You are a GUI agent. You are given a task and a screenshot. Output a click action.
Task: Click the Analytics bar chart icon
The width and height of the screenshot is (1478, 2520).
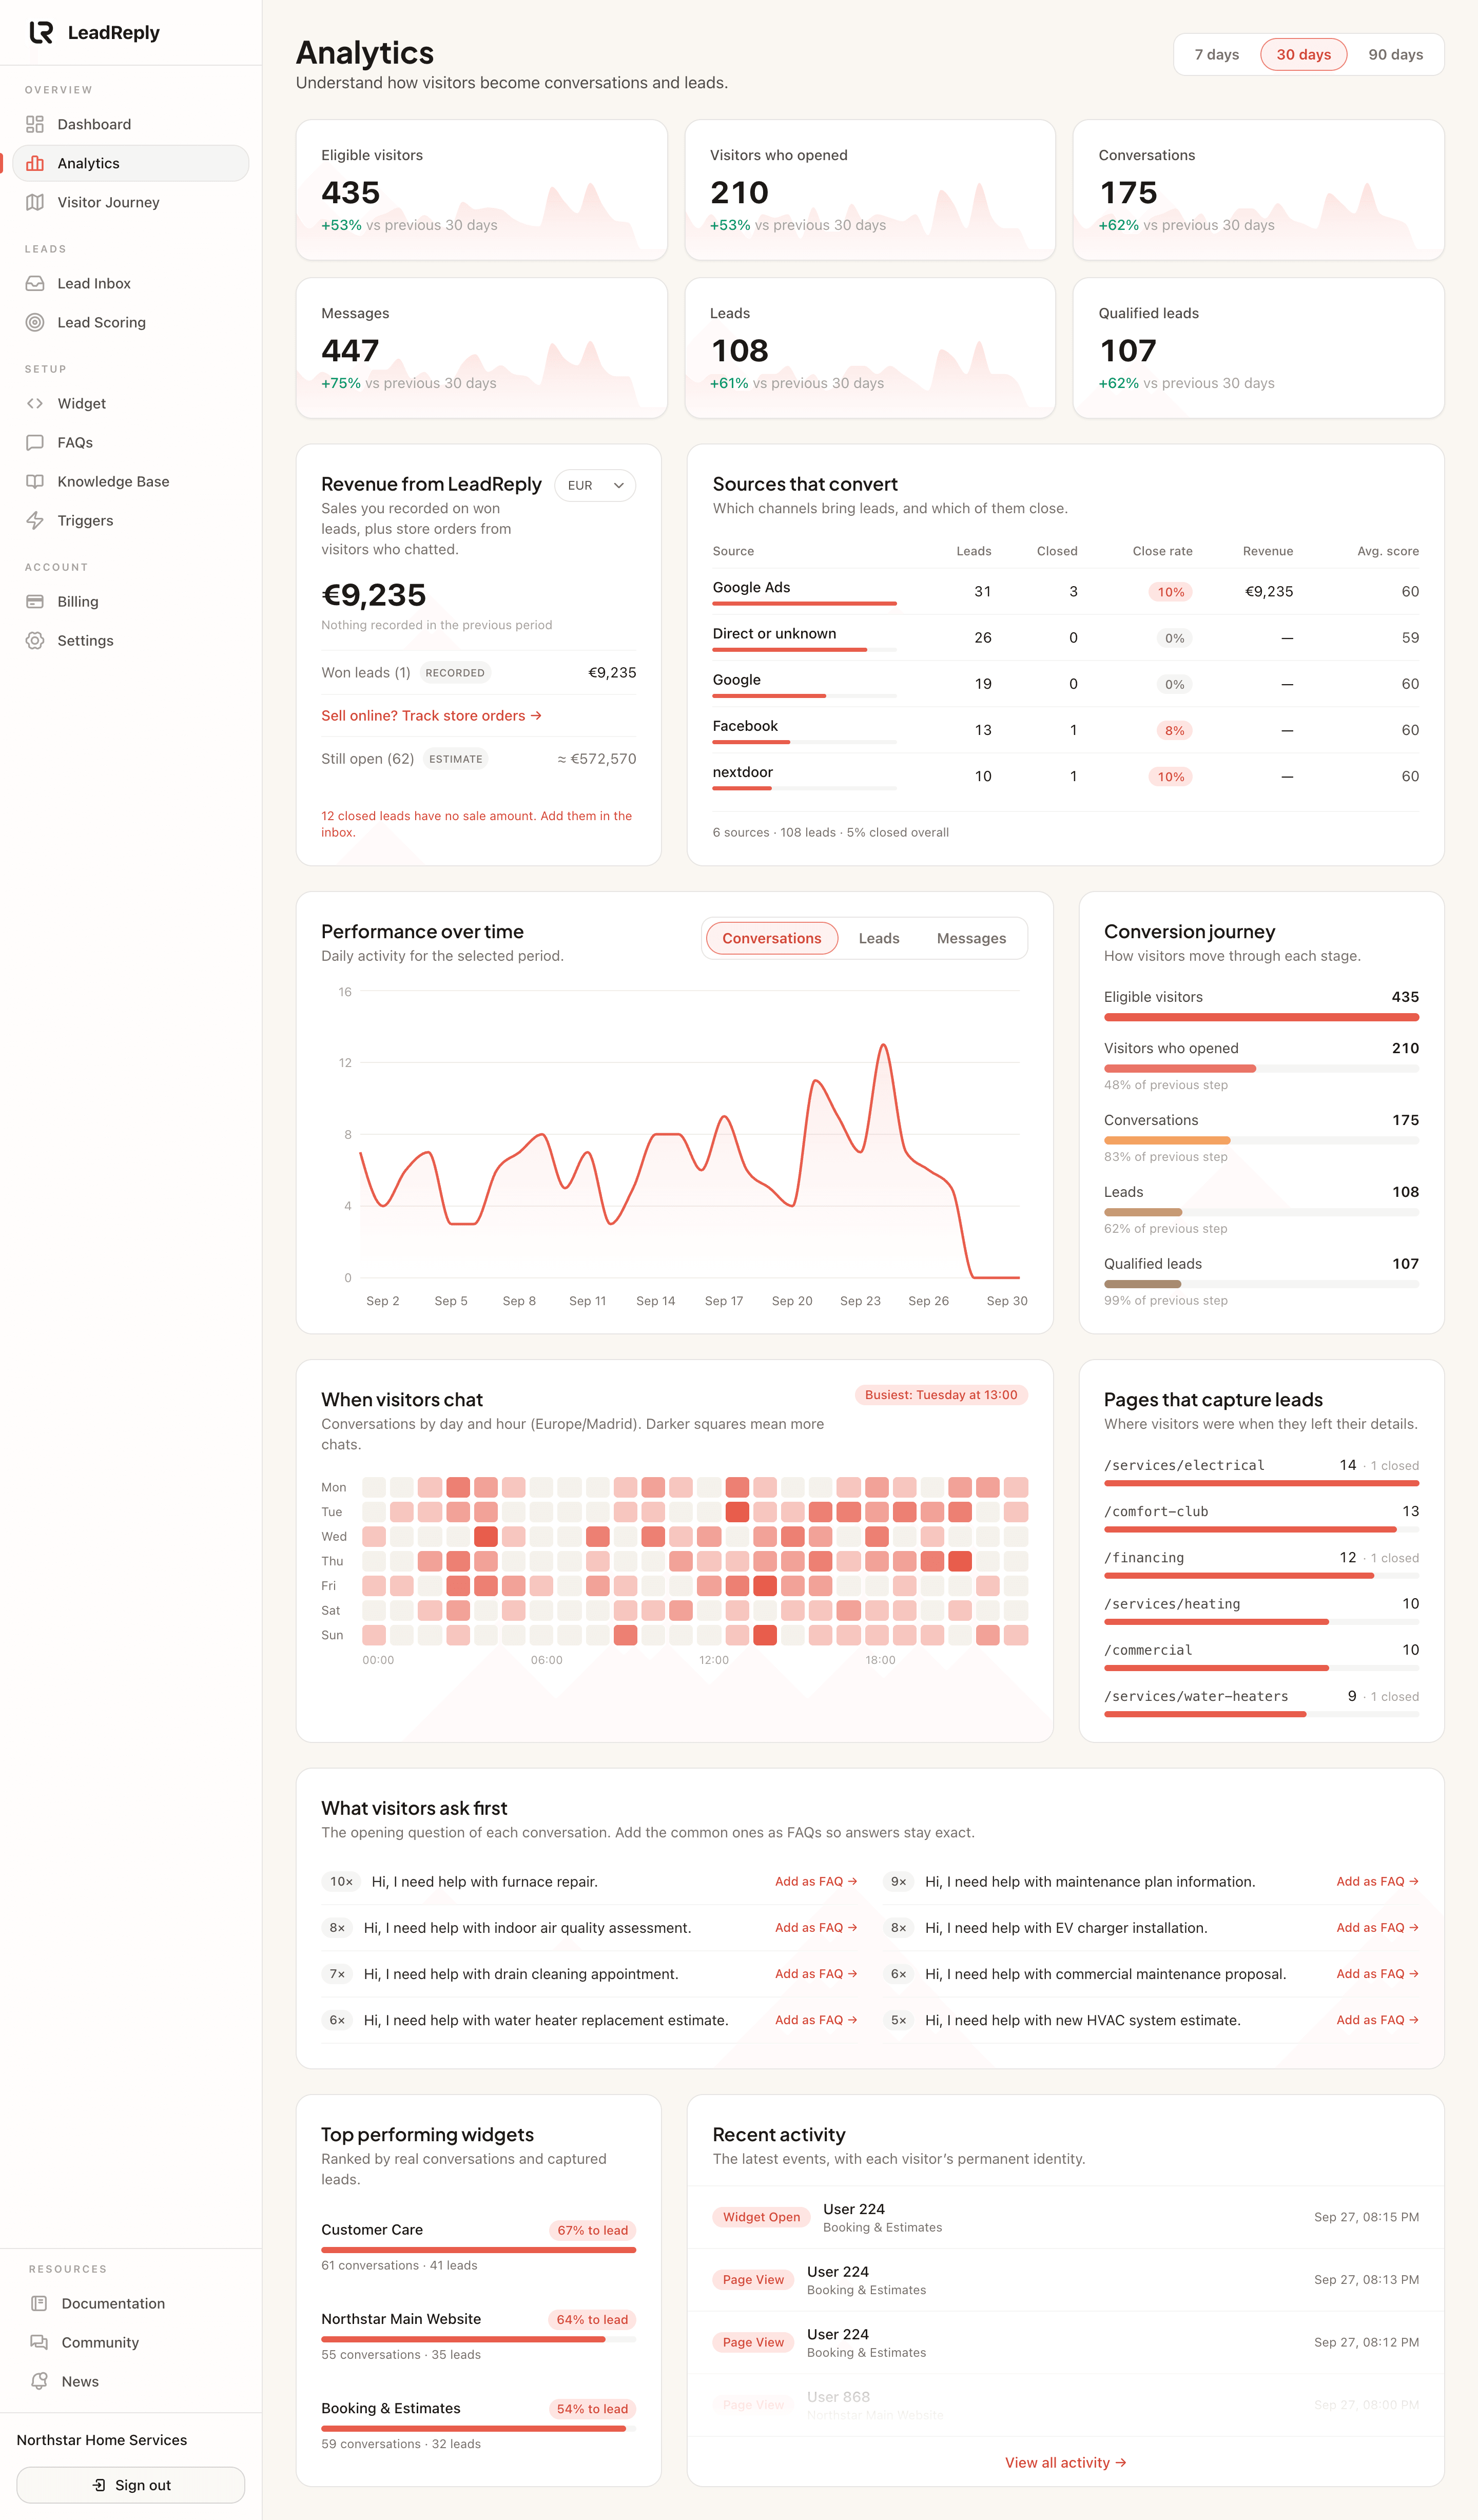pos(35,163)
